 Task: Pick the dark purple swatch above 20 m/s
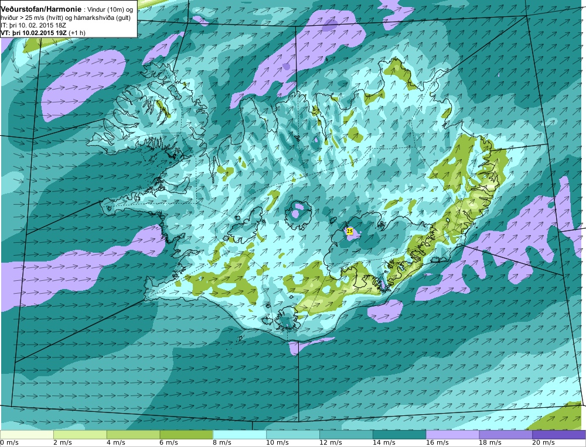558,435
